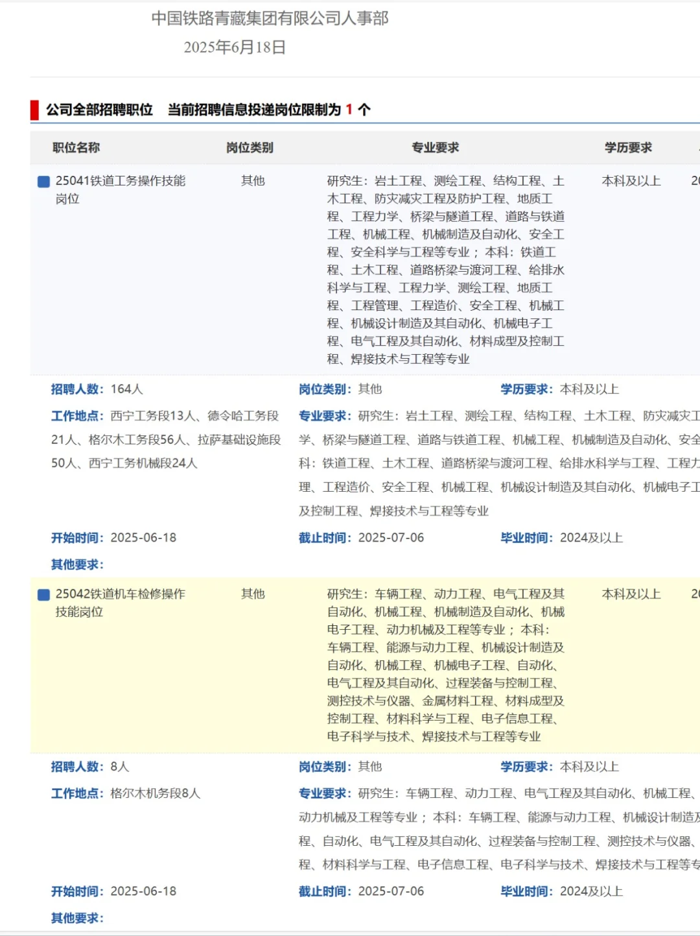
Task: Click the 公司全部招聘职位 section heading
Action: point(99,110)
